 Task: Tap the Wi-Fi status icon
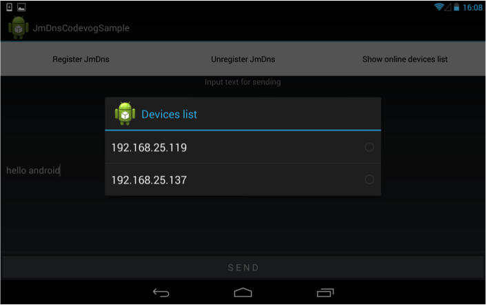tap(439, 7)
